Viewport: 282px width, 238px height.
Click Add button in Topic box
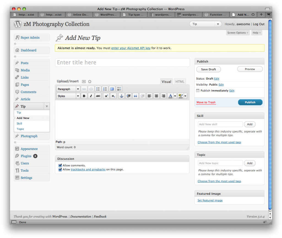[x=250, y=163]
